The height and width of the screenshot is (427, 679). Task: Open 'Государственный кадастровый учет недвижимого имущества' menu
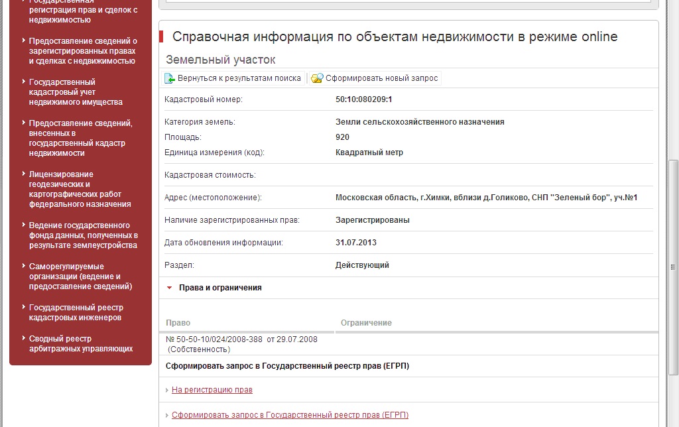[76, 92]
